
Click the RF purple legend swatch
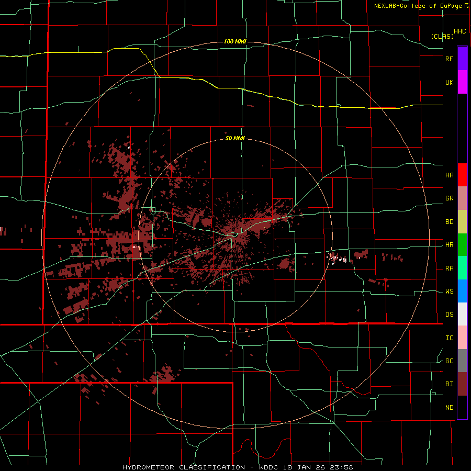click(462, 59)
